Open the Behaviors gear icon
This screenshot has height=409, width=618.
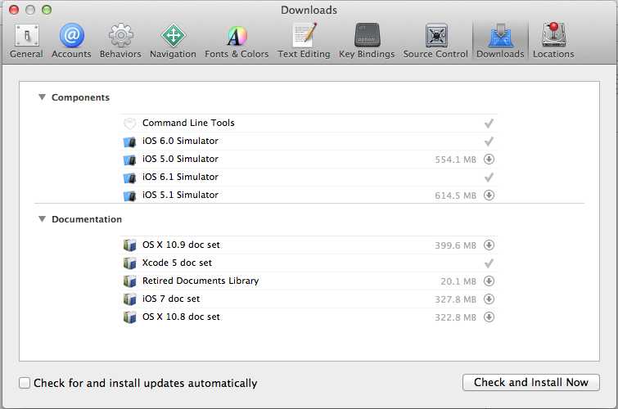(x=120, y=35)
